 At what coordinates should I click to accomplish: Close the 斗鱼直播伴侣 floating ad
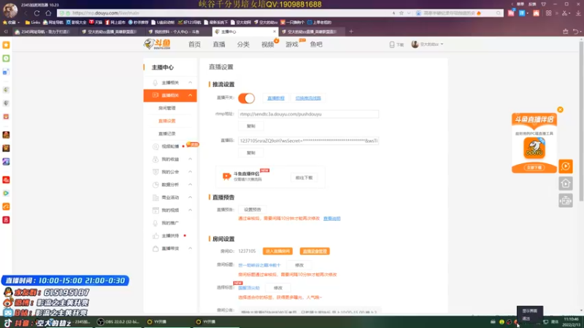[560, 110]
